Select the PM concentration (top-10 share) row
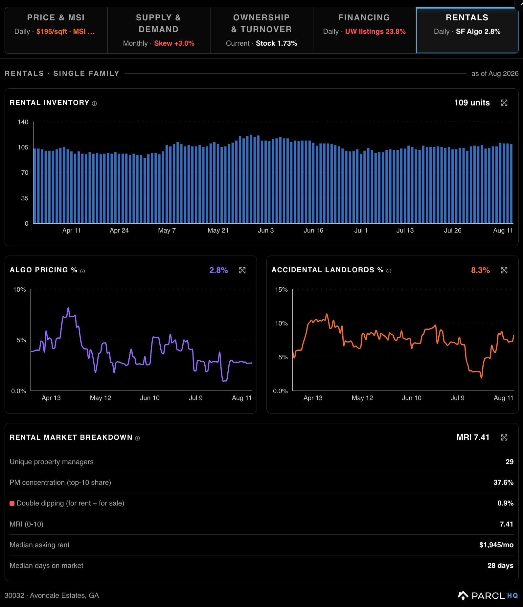Image resolution: width=523 pixels, height=607 pixels. 261,483
